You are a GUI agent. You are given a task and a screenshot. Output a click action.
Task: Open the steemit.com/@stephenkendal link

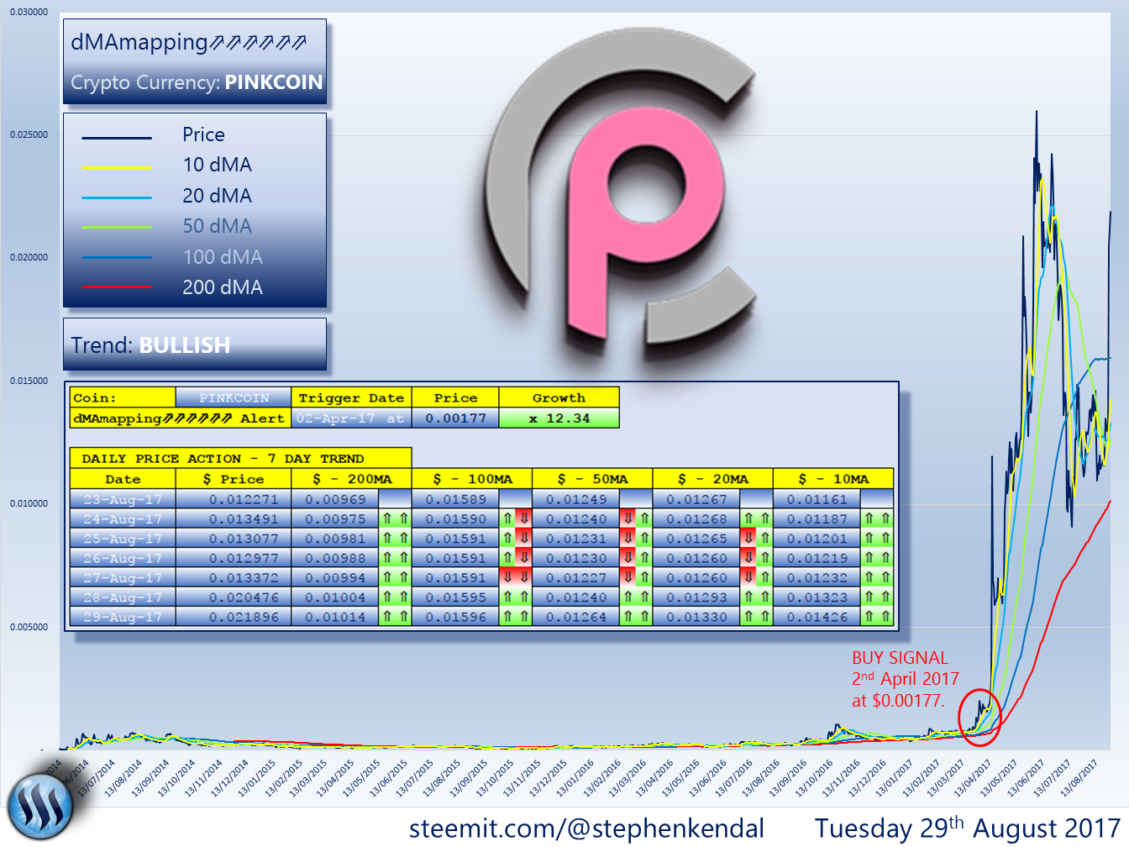[x=586, y=829]
